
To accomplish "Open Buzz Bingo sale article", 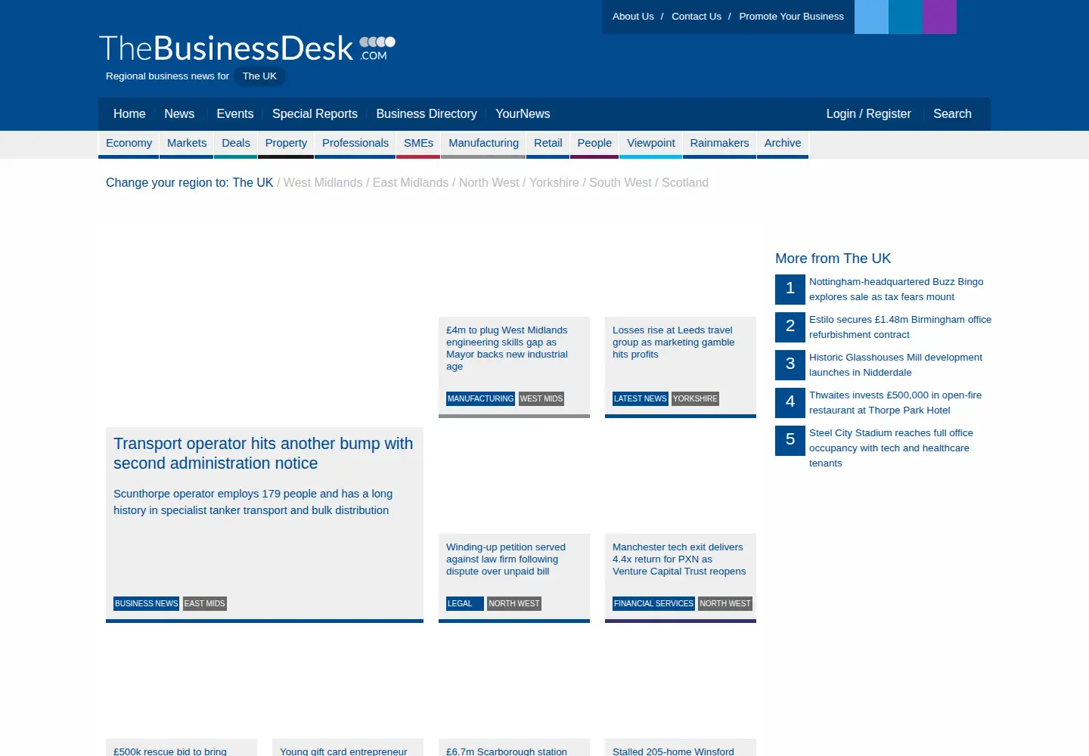I will pyautogui.click(x=896, y=290).
